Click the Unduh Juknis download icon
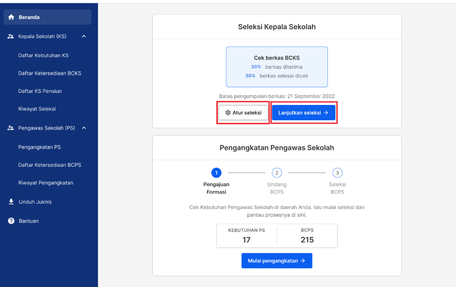 pos(11,202)
